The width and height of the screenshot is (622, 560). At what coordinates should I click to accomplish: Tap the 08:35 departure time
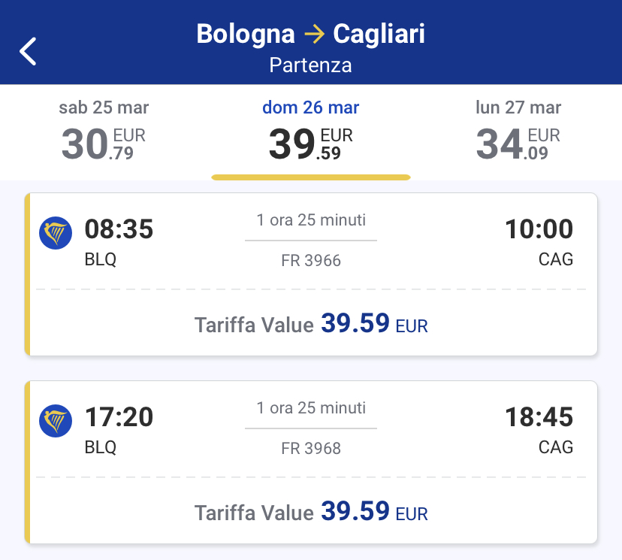pyautogui.click(x=119, y=229)
